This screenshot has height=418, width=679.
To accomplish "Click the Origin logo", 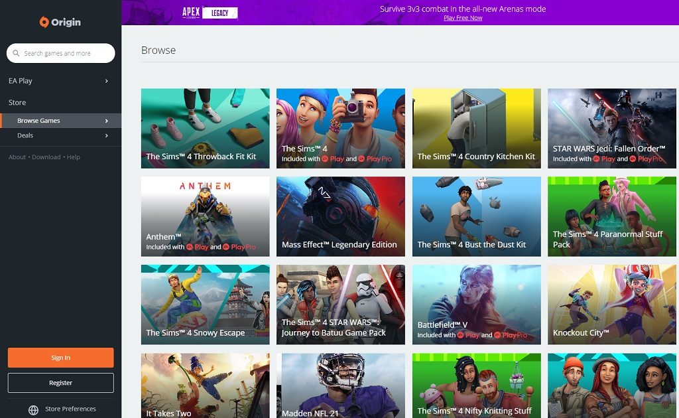I will point(60,22).
